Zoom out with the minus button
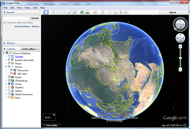The image size is (190, 129). pyautogui.click(x=181, y=70)
